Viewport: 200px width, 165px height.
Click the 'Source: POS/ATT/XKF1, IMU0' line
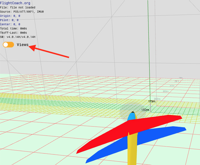22,12
